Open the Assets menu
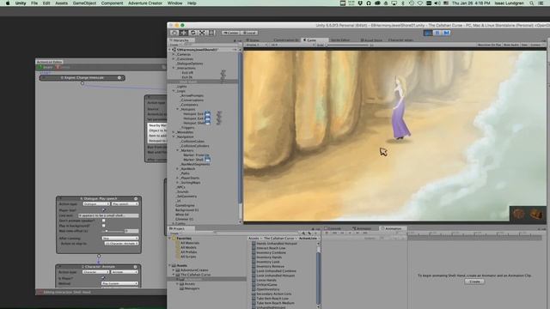 61,3
